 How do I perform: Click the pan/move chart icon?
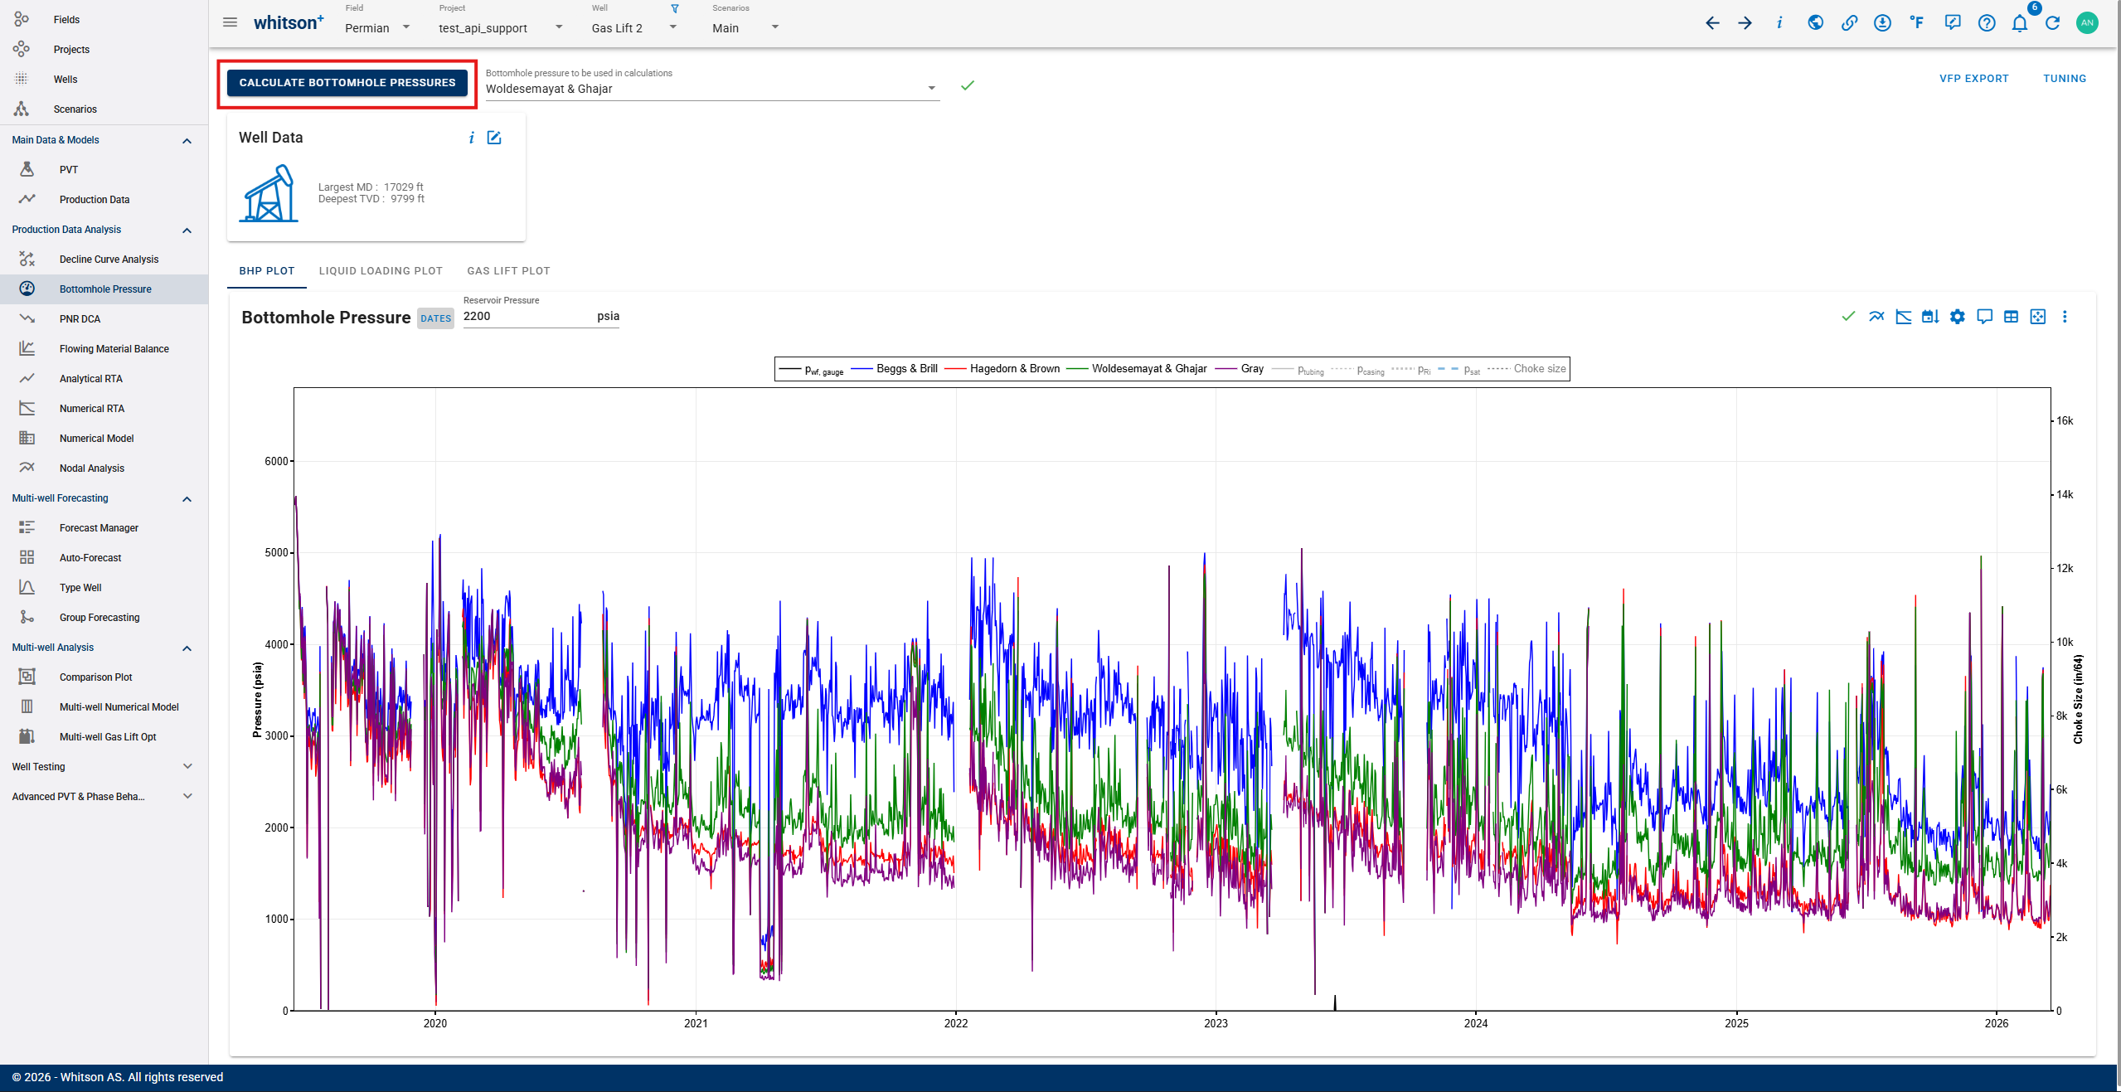pyautogui.click(x=2037, y=317)
